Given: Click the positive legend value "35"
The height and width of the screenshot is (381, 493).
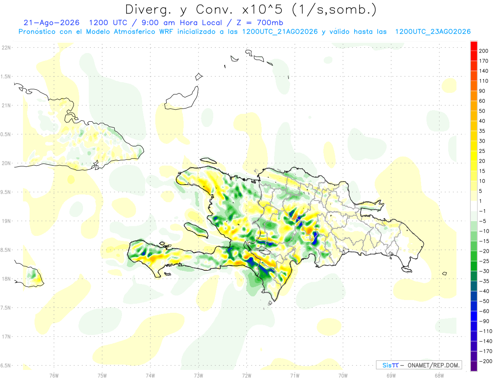Looking at the screenshot, I should (482, 131).
